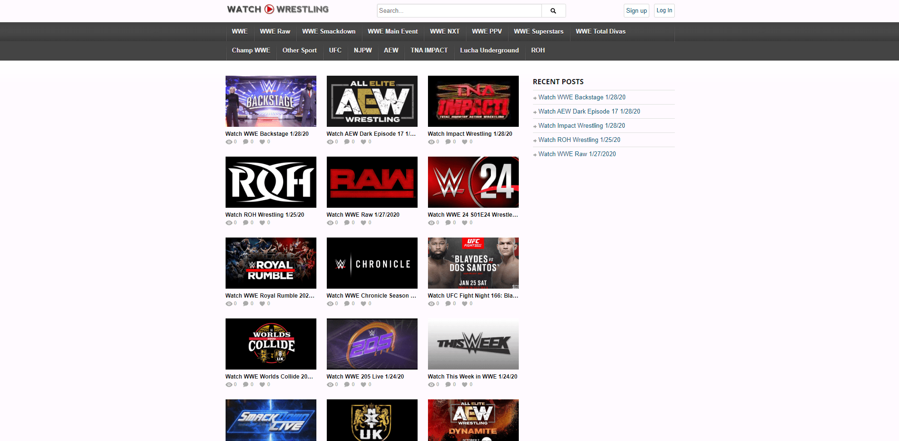The height and width of the screenshot is (441, 899).
Task: Open the TNA Impact thumbnail
Action: (473, 101)
